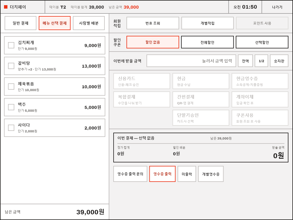The width and height of the screenshot is (293, 220).
Task: Select 현금 payment method
Action: tap(201, 81)
